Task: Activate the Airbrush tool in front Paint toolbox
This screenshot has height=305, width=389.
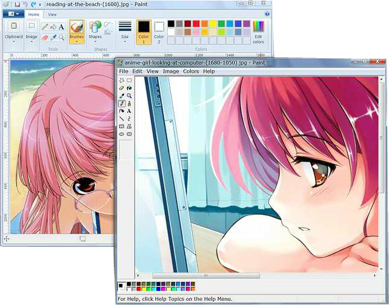Action: click(122, 111)
